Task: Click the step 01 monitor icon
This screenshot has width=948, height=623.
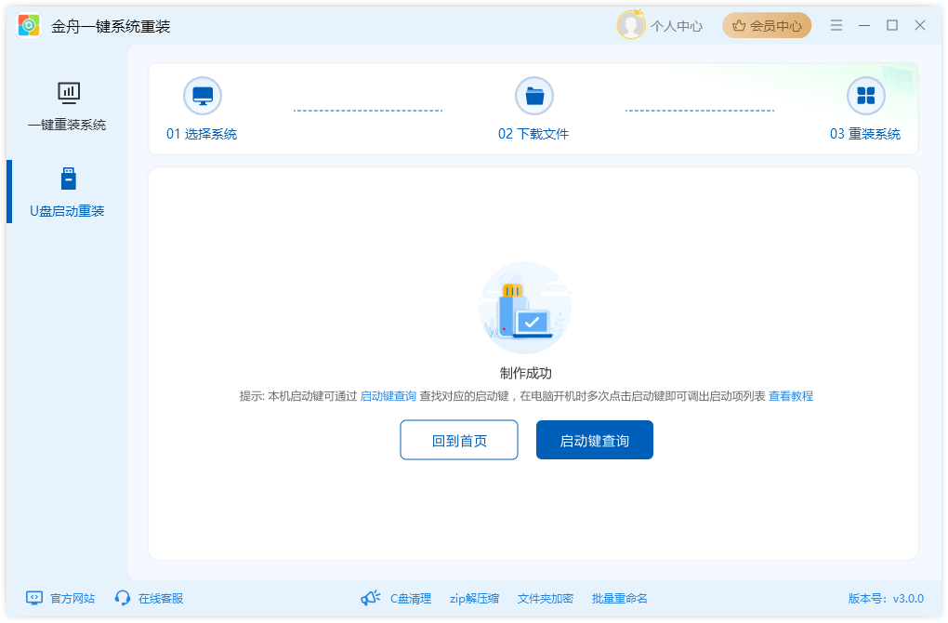Action: tap(203, 96)
